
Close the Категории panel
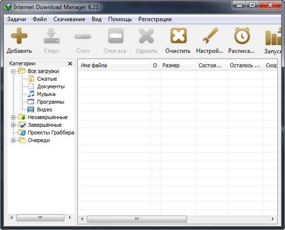70,63
